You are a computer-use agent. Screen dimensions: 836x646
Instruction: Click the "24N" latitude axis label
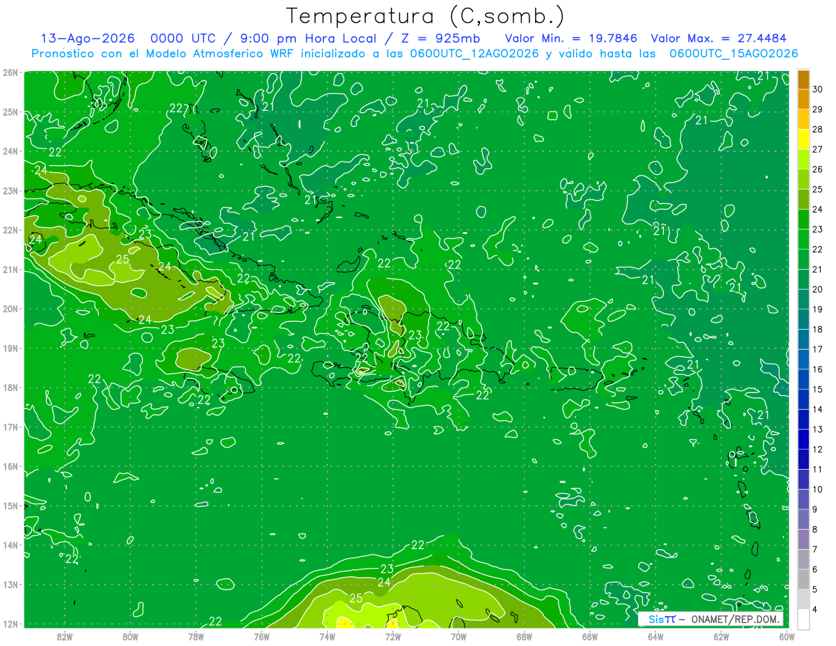(x=10, y=151)
